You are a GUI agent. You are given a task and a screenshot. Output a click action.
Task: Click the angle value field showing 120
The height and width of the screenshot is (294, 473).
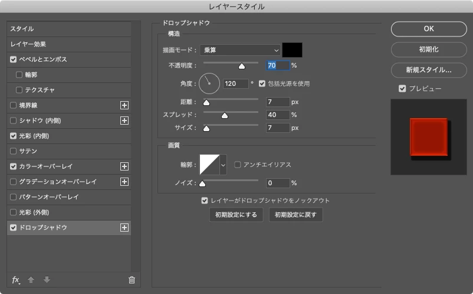pos(236,83)
